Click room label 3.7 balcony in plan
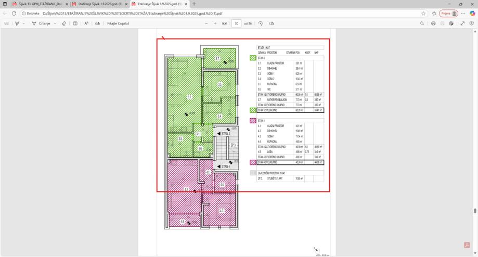The image size is (478, 257). (217, 59)
